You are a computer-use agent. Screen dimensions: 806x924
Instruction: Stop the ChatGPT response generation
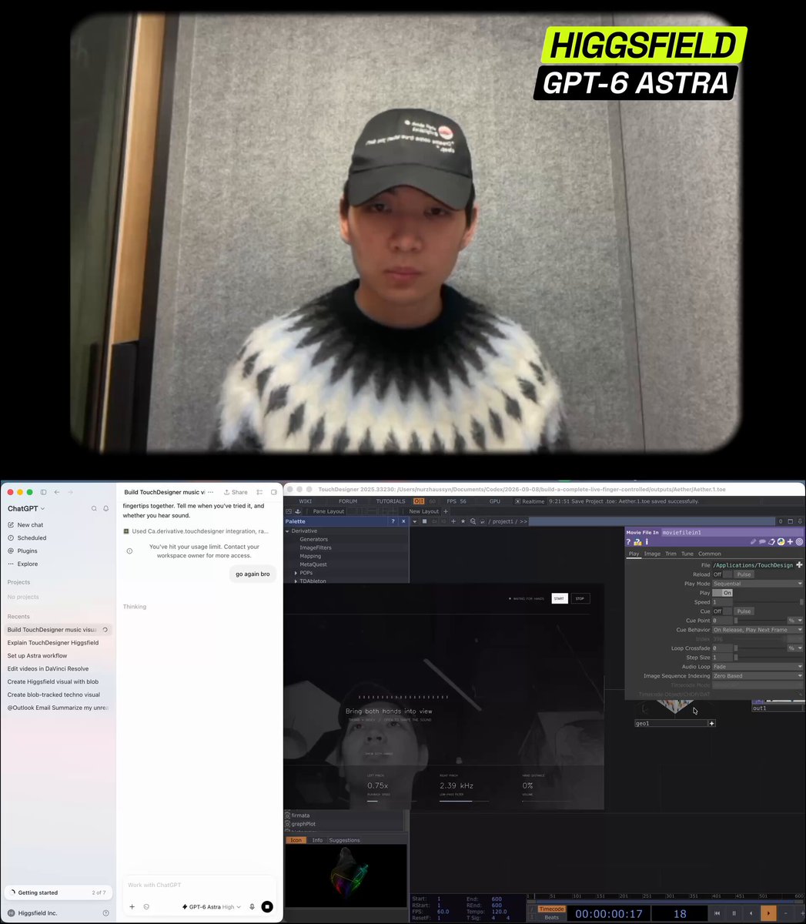point(267,907)
